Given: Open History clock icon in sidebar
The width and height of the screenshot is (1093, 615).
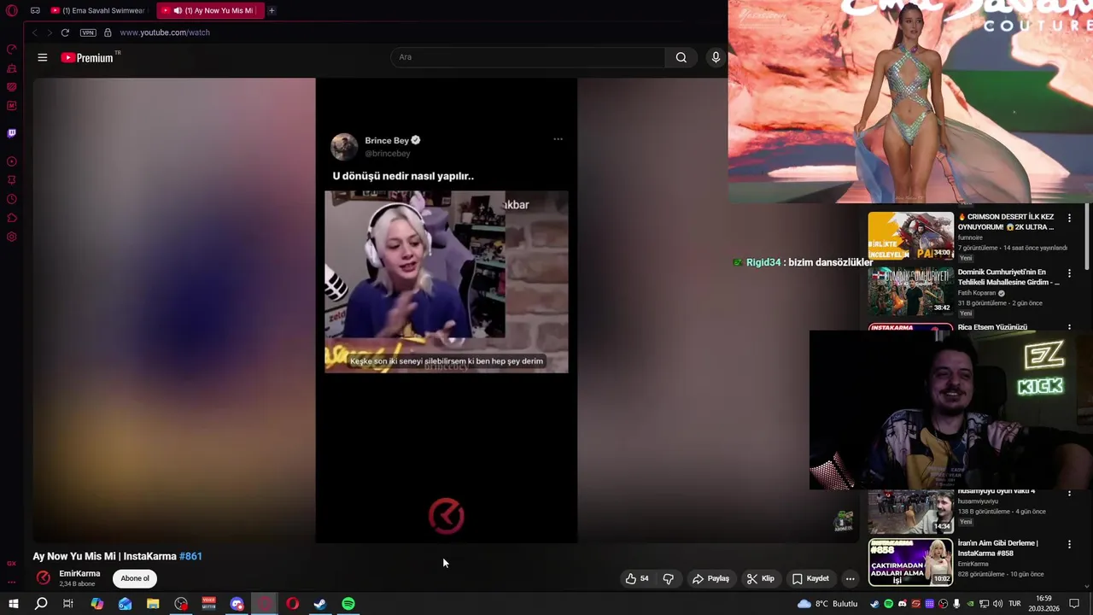Looking at the screenshot, I should pos(12,199).
